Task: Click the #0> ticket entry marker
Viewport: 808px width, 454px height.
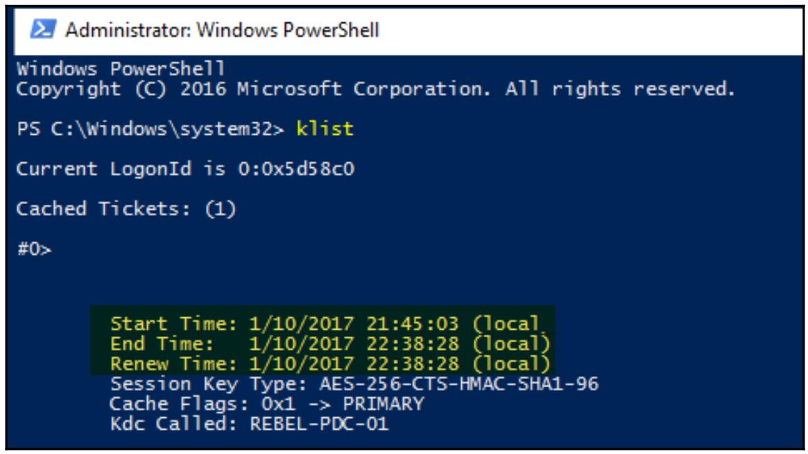Action: pos(34,249)
